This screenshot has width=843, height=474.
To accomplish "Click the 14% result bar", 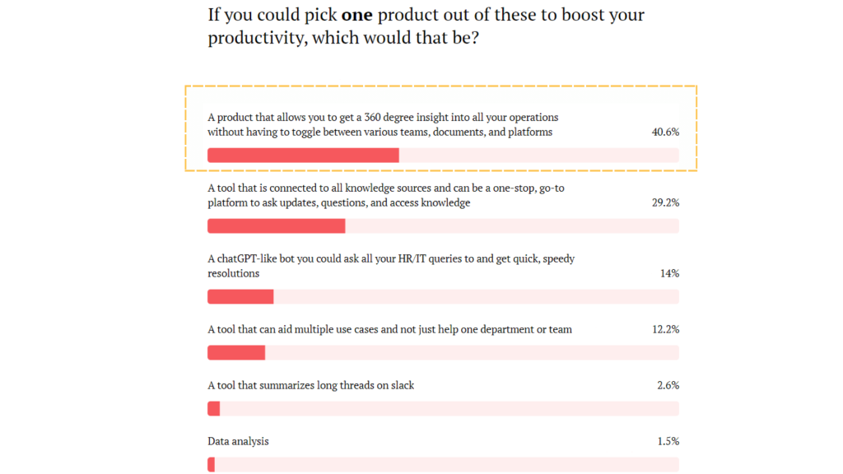I will [443, 296].
